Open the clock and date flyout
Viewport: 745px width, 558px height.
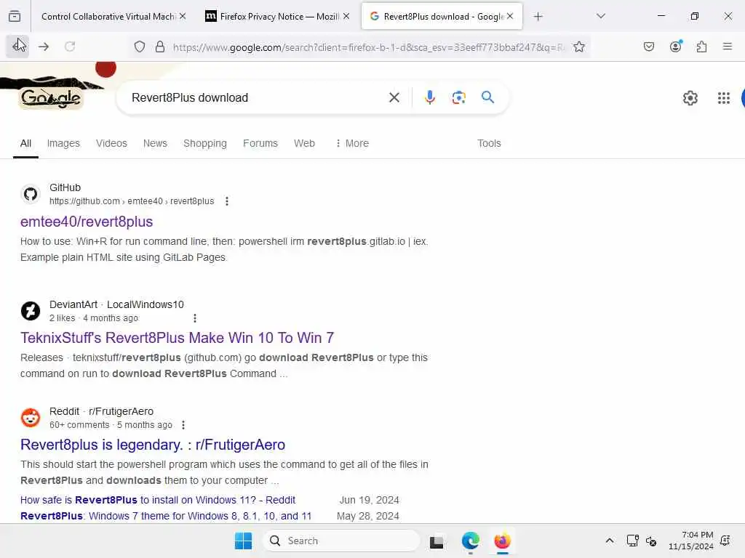(x=691, y=541)
